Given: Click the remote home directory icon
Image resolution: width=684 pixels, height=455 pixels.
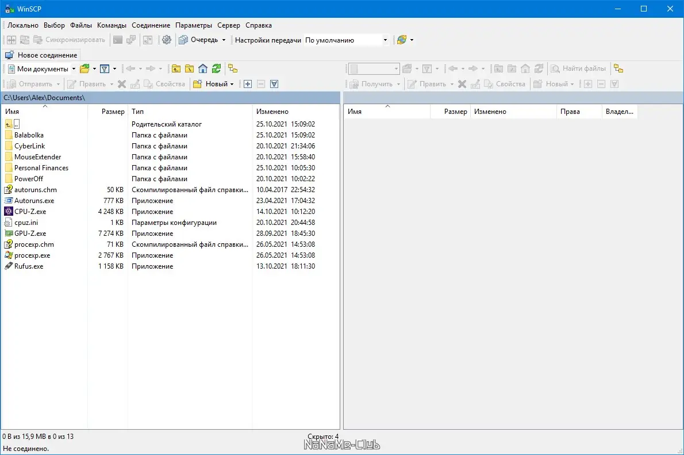Looking at the screenshot, I should (525, 68).
